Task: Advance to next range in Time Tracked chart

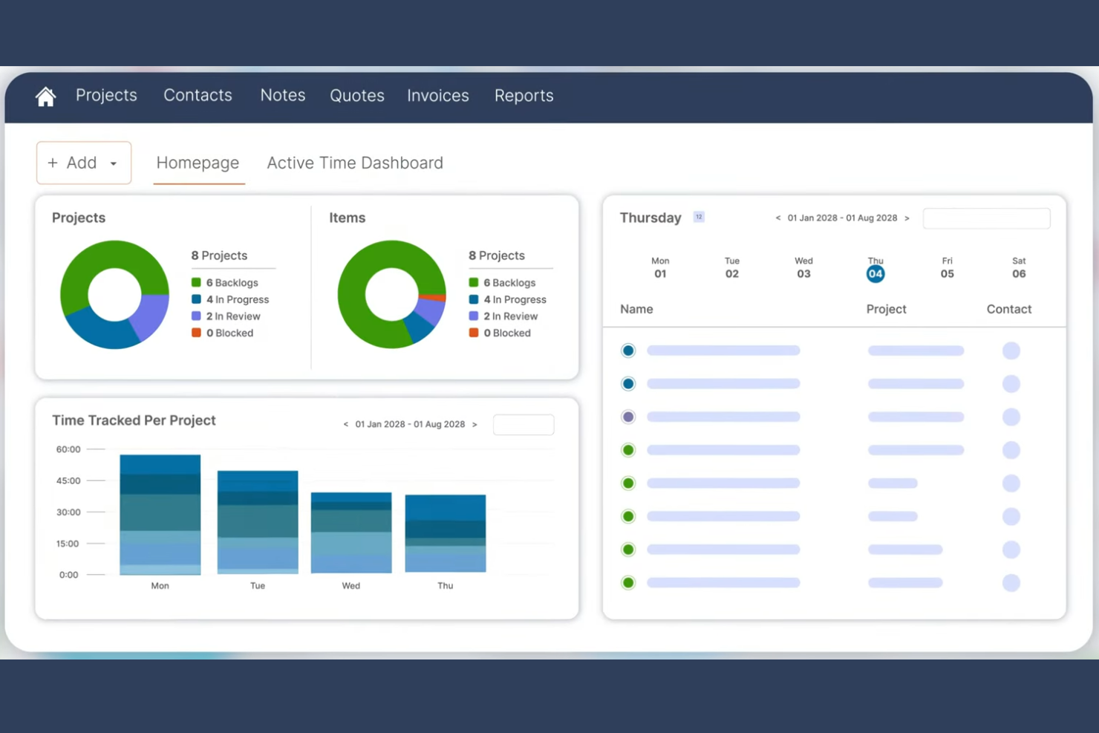Action: (x=475, y=425)
